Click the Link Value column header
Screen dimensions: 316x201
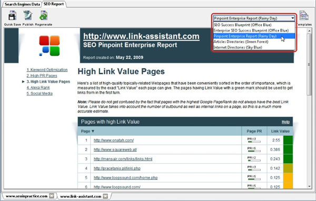[x=280, y=131]
